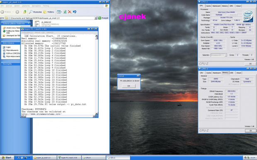Toggle the Foldery folders pane button

(48, 12)
